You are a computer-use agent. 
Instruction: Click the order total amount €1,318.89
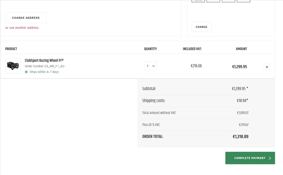(x=240, y=136)
